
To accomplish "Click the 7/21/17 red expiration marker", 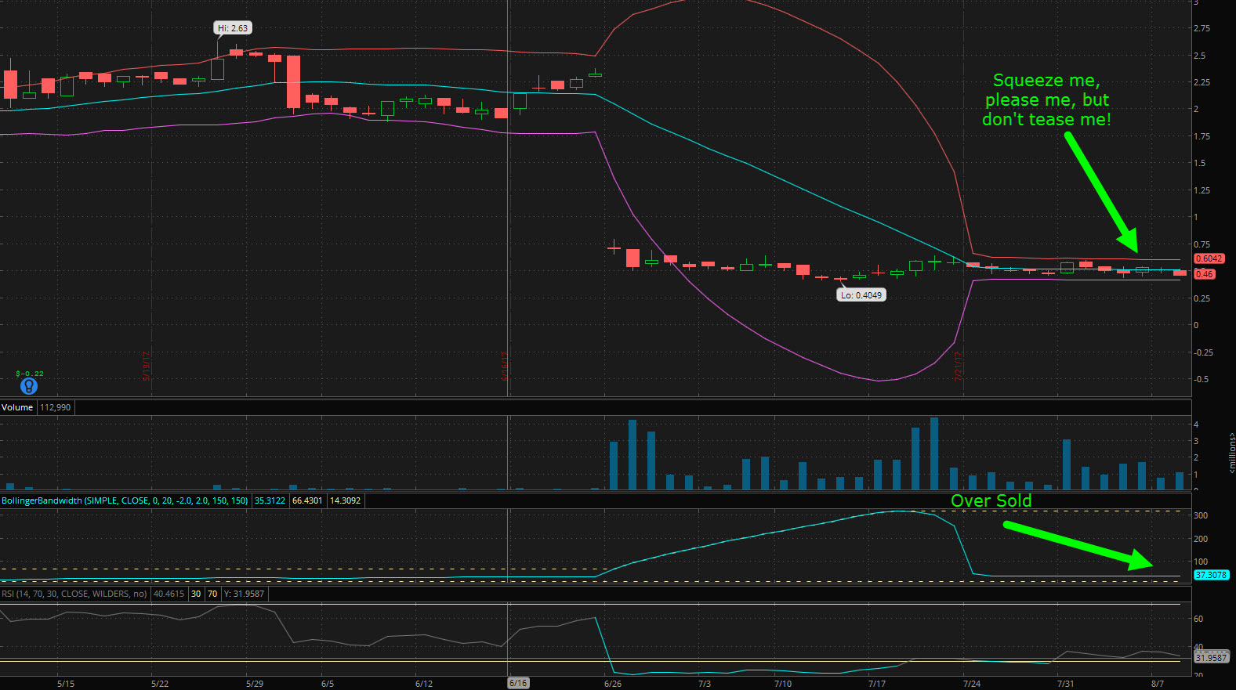I will tap(958, 366).
